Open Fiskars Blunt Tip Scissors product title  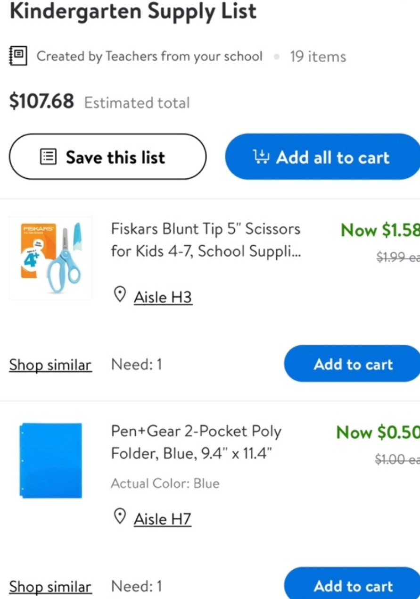(206, 240)
